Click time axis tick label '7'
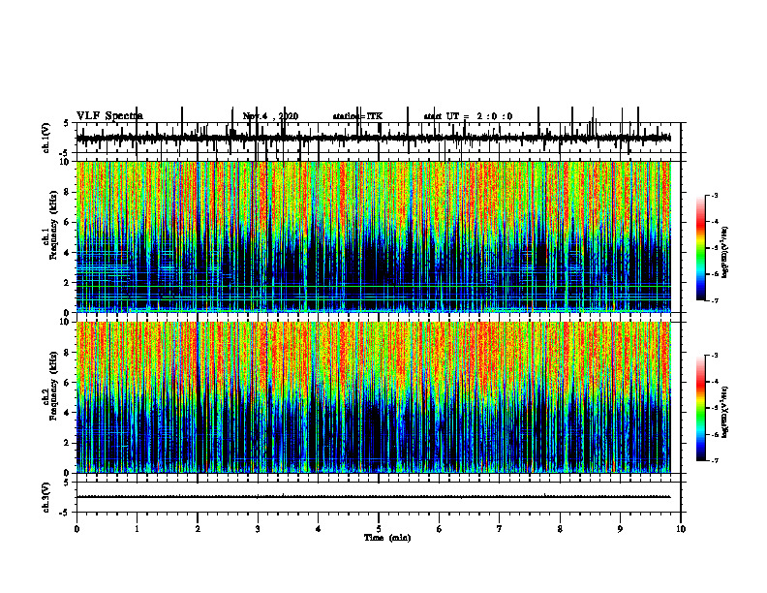 (500, 529)
